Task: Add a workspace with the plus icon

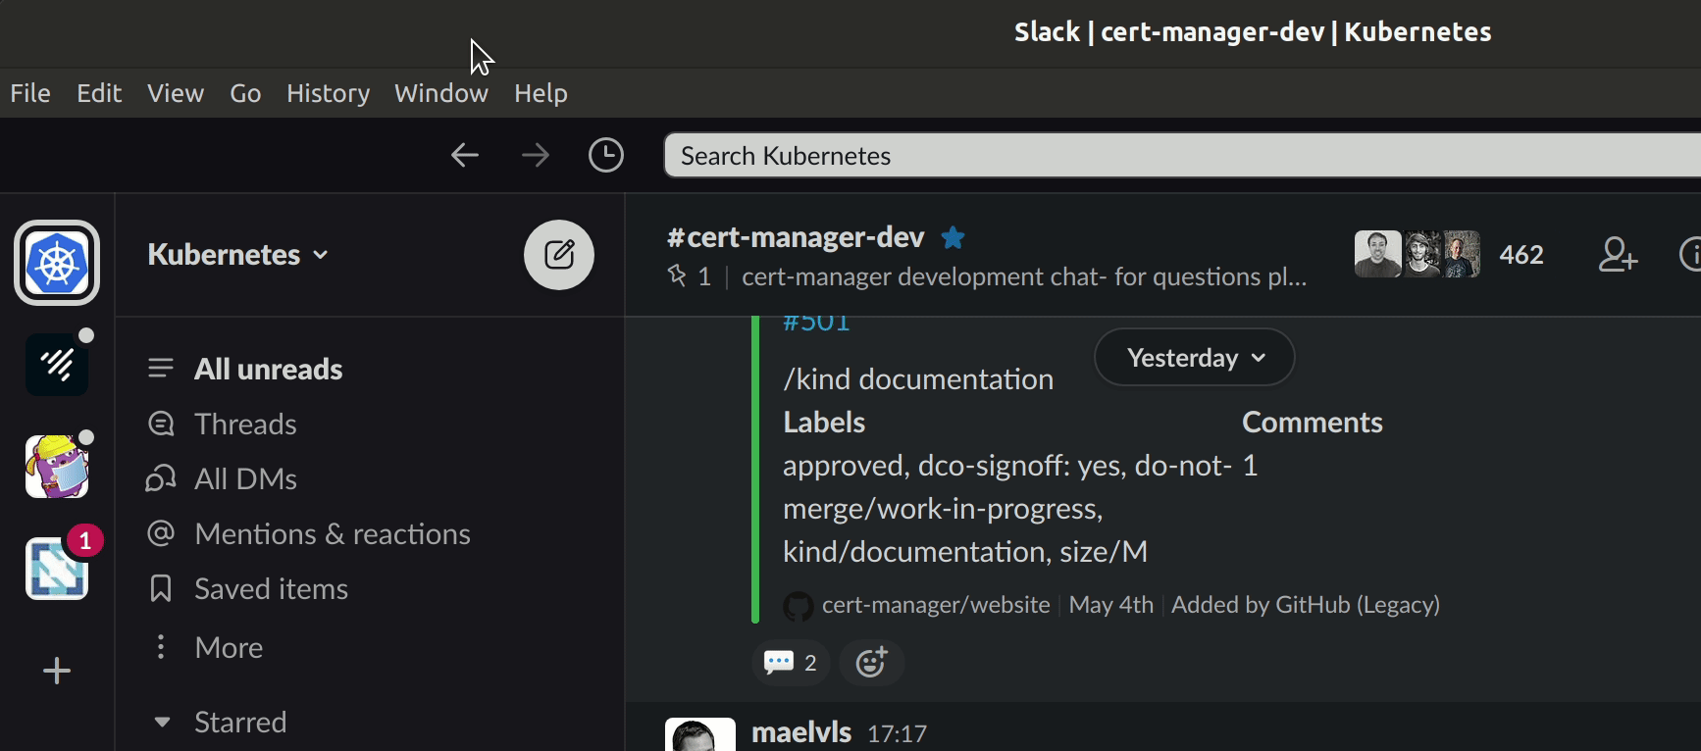Action: point(57,671)
